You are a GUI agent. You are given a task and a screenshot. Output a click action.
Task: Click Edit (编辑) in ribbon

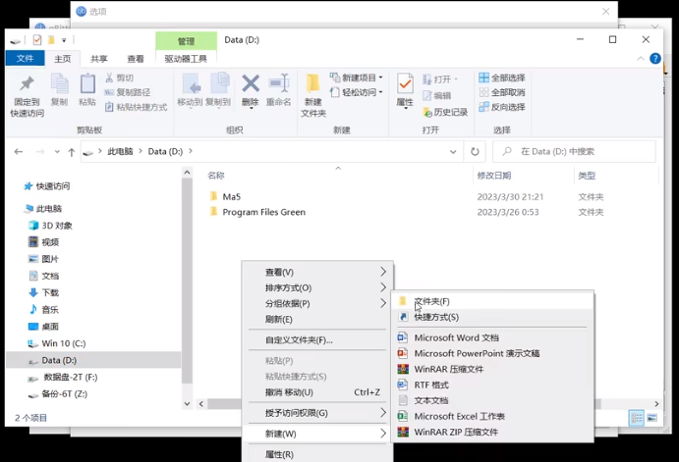coord(437,95)
